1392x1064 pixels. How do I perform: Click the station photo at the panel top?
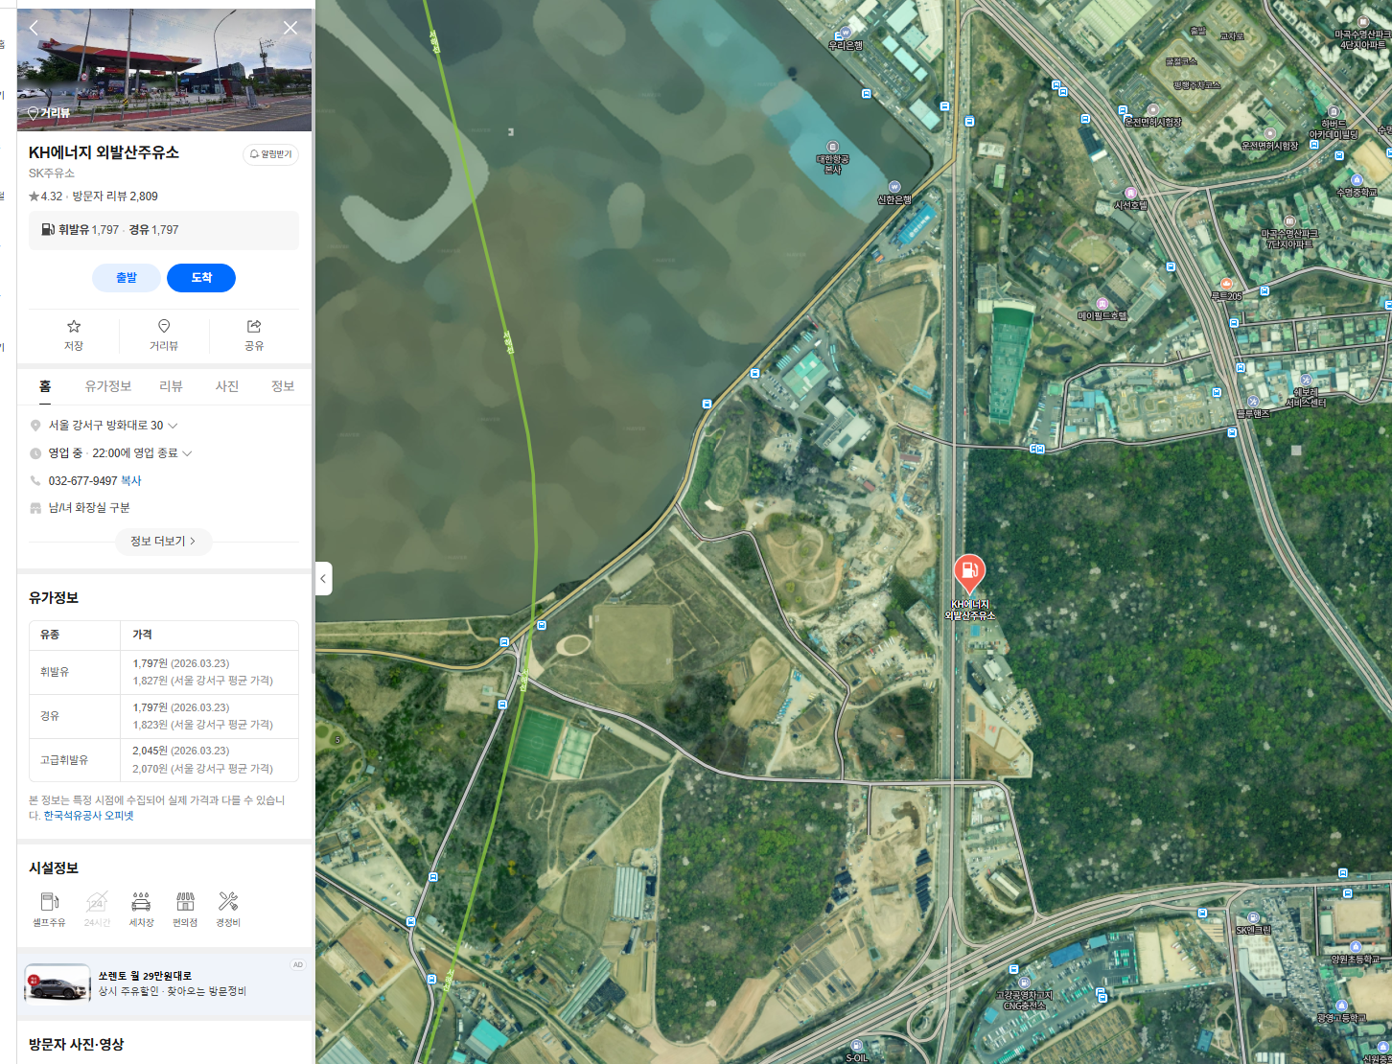click(164, 70)
